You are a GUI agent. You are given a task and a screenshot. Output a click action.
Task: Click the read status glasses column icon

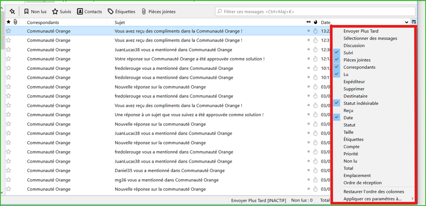[x=309, y=22]
